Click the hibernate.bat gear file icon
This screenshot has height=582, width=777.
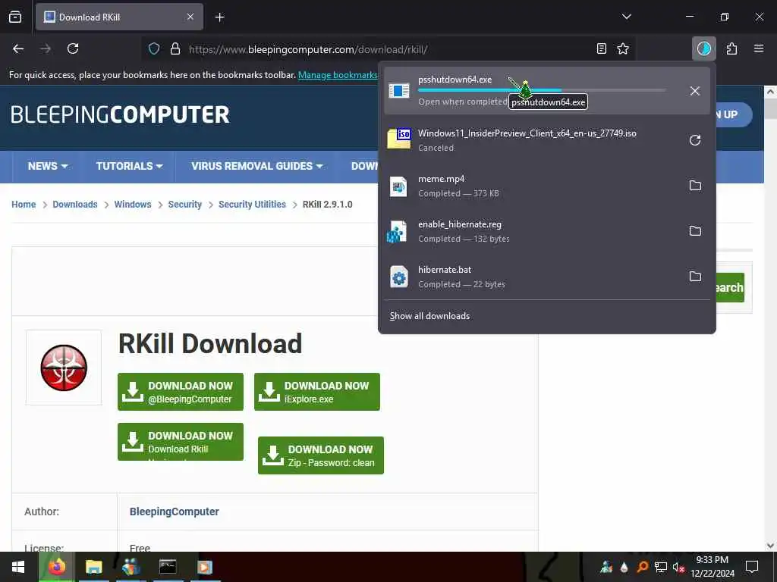click(x=399, y=277)
